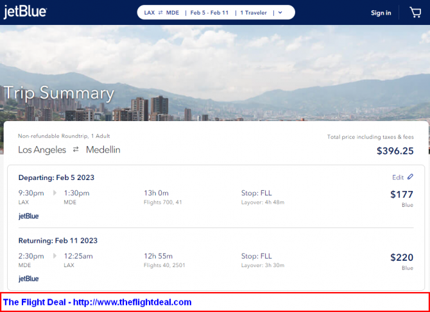Click the Edit pencil icon
The width and height of the screenshot is (430, 312).
(x=410, y=177)
